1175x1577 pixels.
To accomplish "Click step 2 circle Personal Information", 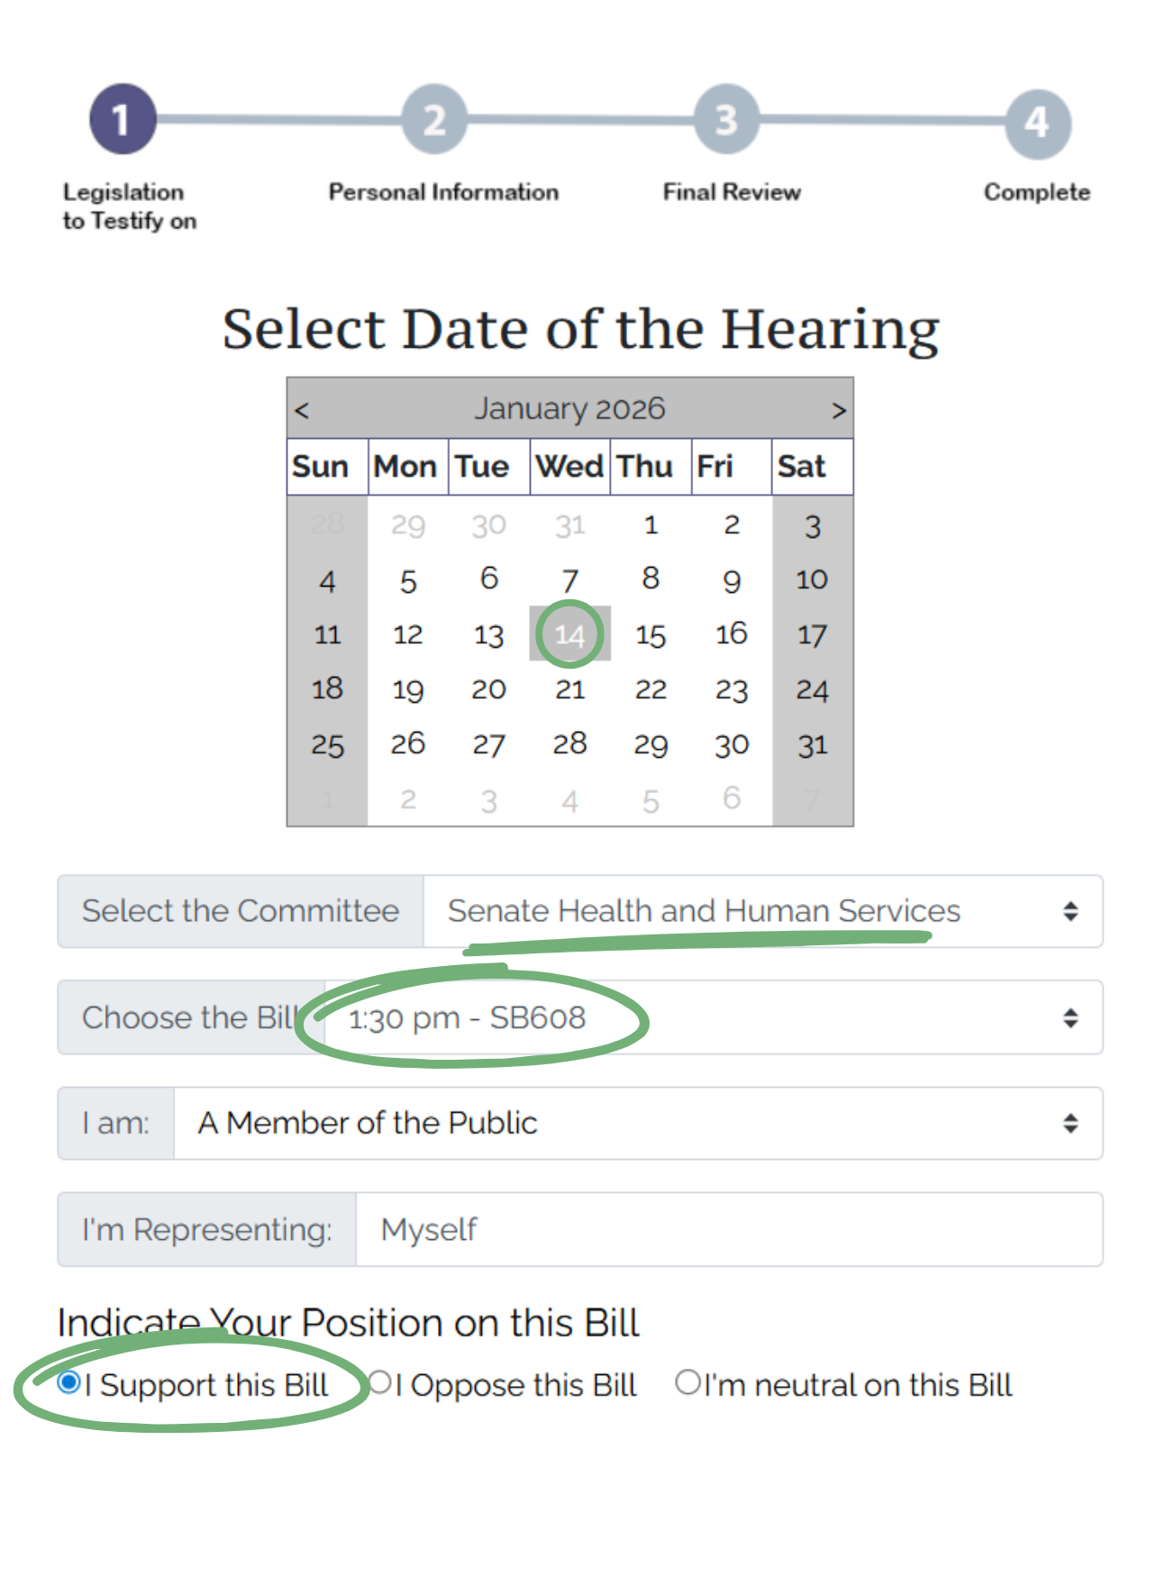I will coord(434,119).
